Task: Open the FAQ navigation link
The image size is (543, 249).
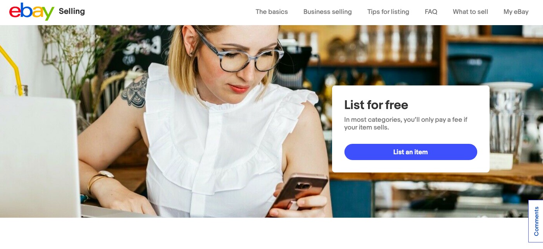Action: 431,12
